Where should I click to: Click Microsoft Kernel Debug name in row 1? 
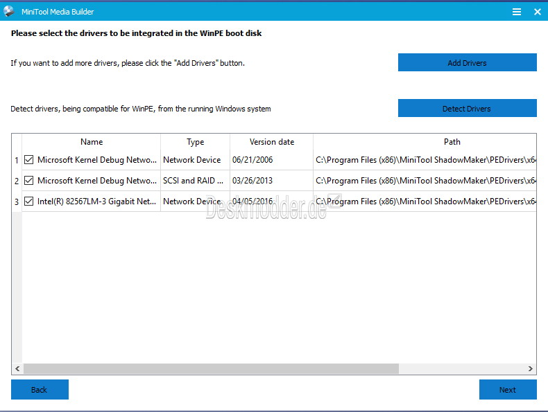97,160
